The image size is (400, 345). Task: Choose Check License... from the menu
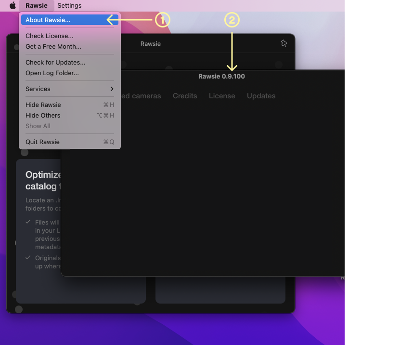(70, 36)
